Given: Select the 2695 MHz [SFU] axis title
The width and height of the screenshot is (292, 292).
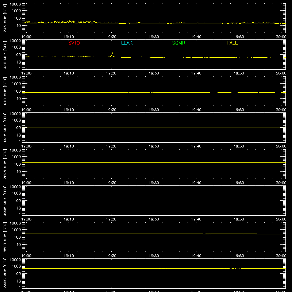Looking at the screenshot, I should coord(5,164).
